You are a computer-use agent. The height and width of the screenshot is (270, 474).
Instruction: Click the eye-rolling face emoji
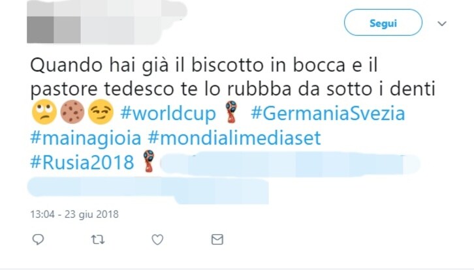tap(44, 112)
